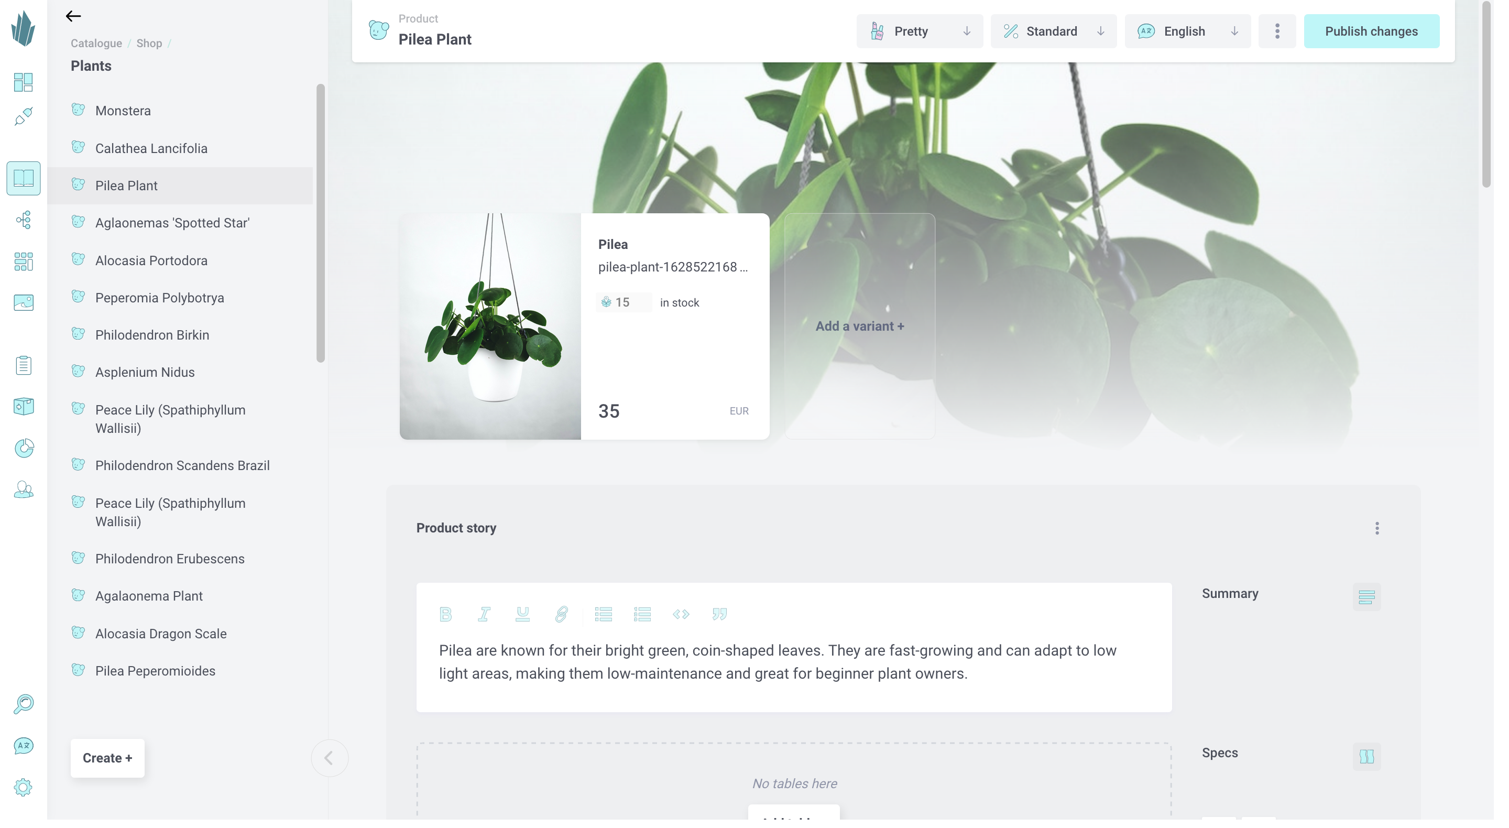
Task: Add a blockquote with the quote icon
Action: (x=719, y=614)
